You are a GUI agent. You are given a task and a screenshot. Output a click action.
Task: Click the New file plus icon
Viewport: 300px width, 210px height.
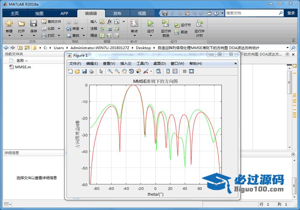[9, 24]
